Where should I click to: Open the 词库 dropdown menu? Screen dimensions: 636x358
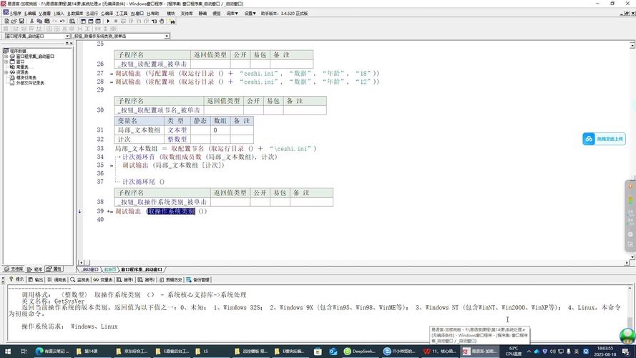point(233,13)
